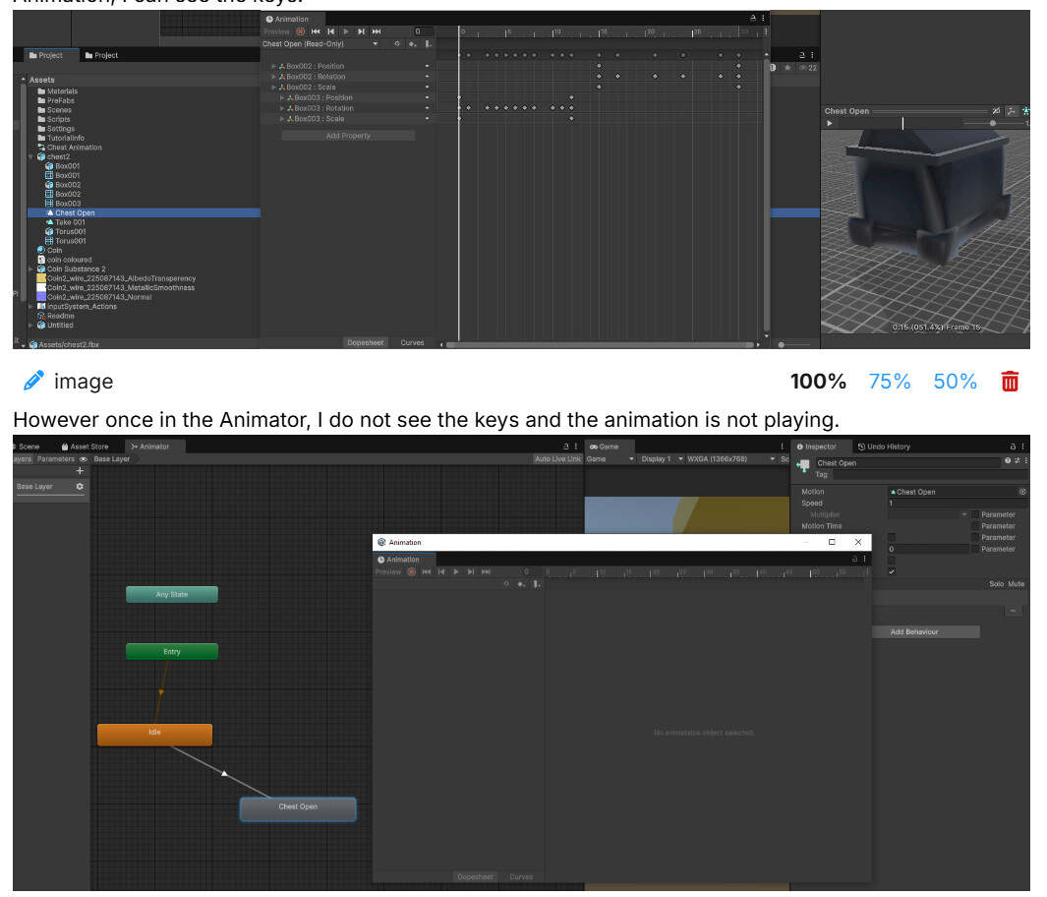Uncheck the enabled checkbox in the Inspector

point(891,572)
